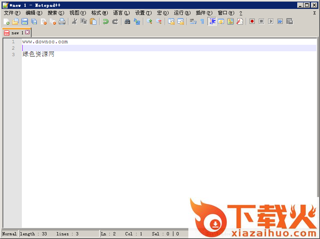
Task: Toggle synchronize horizontal scrolling icon
Action: 181,21
